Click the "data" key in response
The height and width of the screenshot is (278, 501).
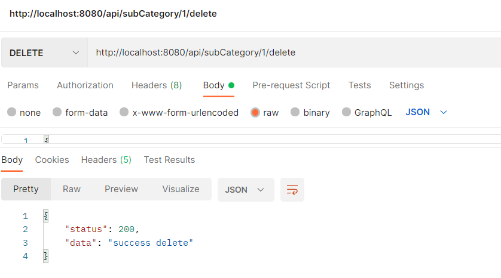click(81, 243)
